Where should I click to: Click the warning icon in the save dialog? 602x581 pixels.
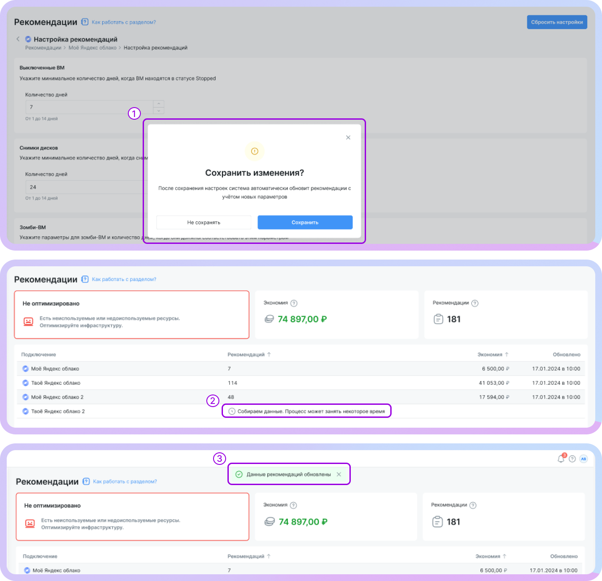coord(254,152)
